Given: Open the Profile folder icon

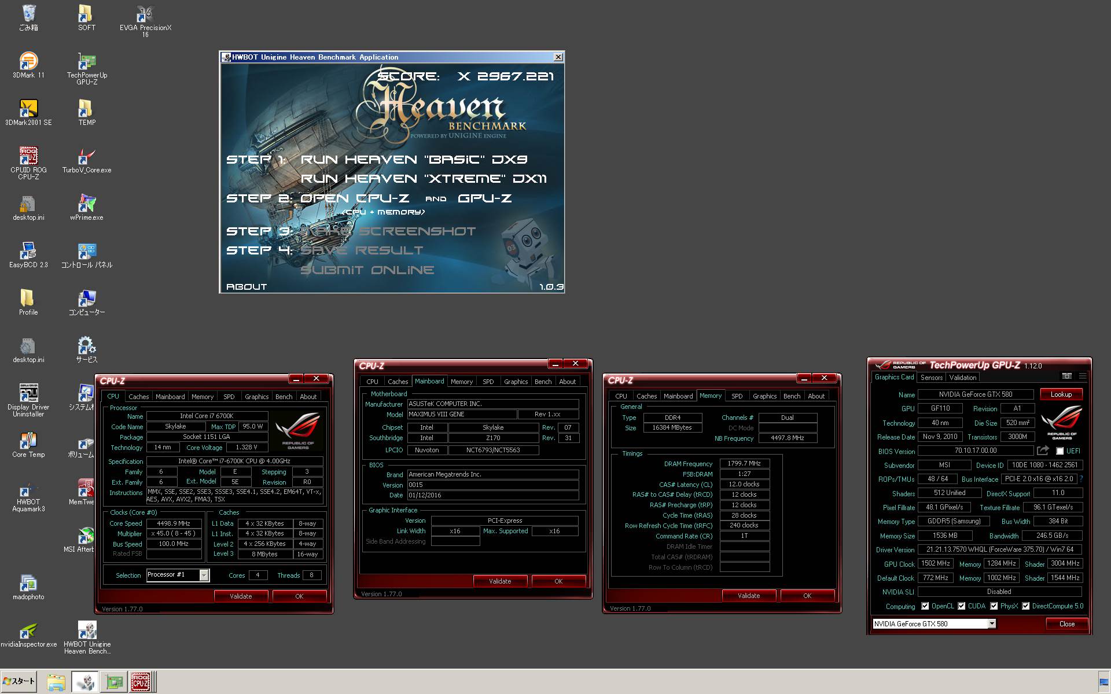Looking at the screenshot, I should 28,302.
